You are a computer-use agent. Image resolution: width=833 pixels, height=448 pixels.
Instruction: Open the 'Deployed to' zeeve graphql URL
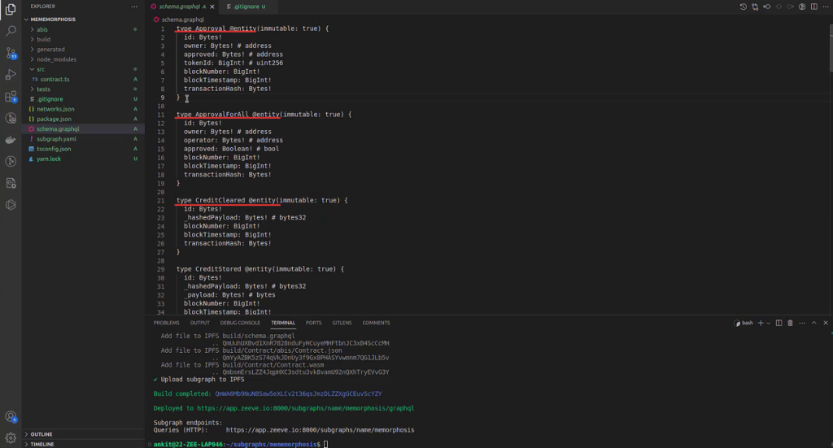click(306, 408)
